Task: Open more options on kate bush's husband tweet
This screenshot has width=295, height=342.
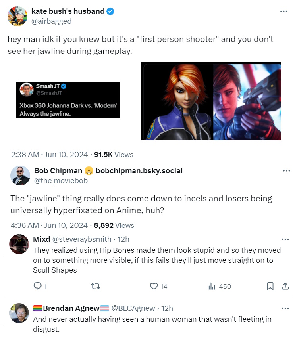Action: coord(283,11)
